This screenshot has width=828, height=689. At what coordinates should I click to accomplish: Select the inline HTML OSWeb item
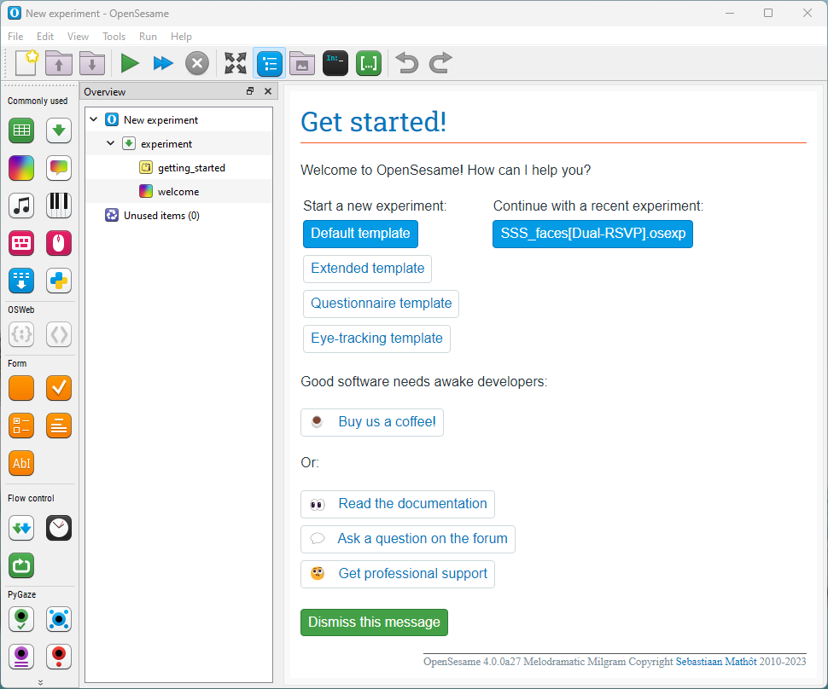tap(59, 334)
